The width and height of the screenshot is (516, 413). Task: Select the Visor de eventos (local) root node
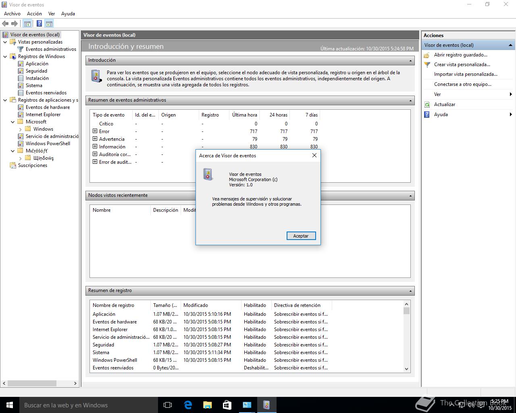pyautogui.click(x=31, y=35)
